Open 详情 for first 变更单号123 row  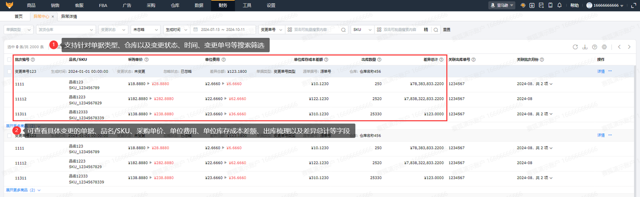click(x=601, y=71)
